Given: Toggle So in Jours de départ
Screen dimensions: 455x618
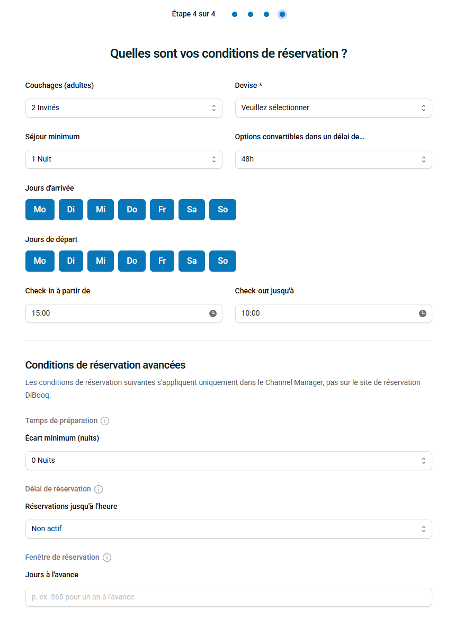Looking at the screenshot, I should tap(223, 261).
